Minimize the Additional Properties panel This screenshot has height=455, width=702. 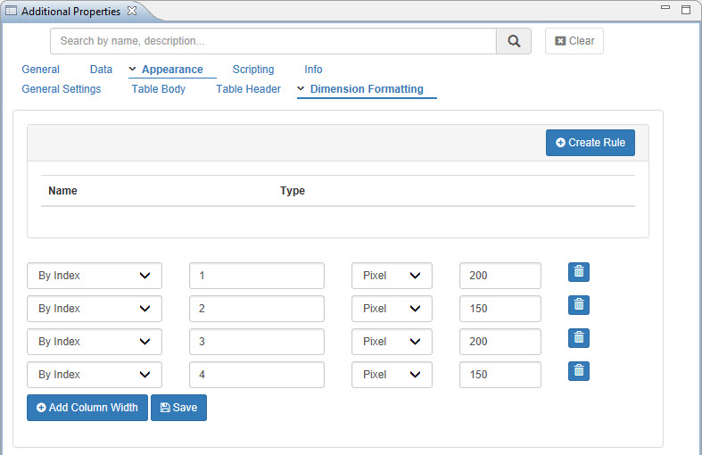point(665,9)
